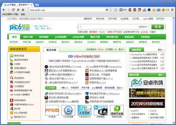The image size is (176, 125).
Task: Open the 聊天软件 category link
Action: click(x=14, y=42)
